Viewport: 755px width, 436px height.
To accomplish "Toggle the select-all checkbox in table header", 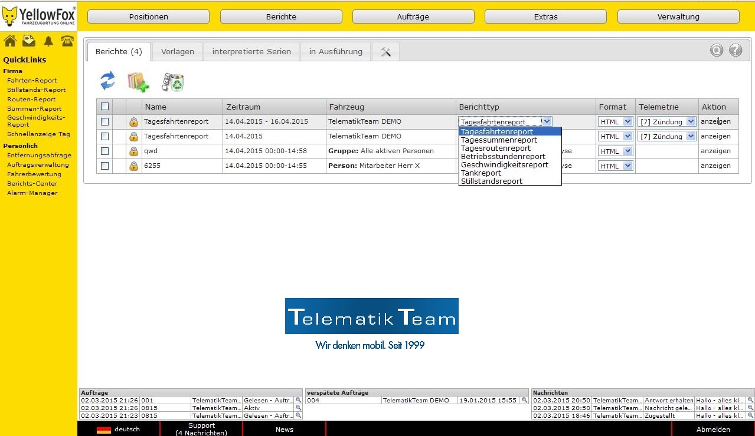I will point(104,107).
